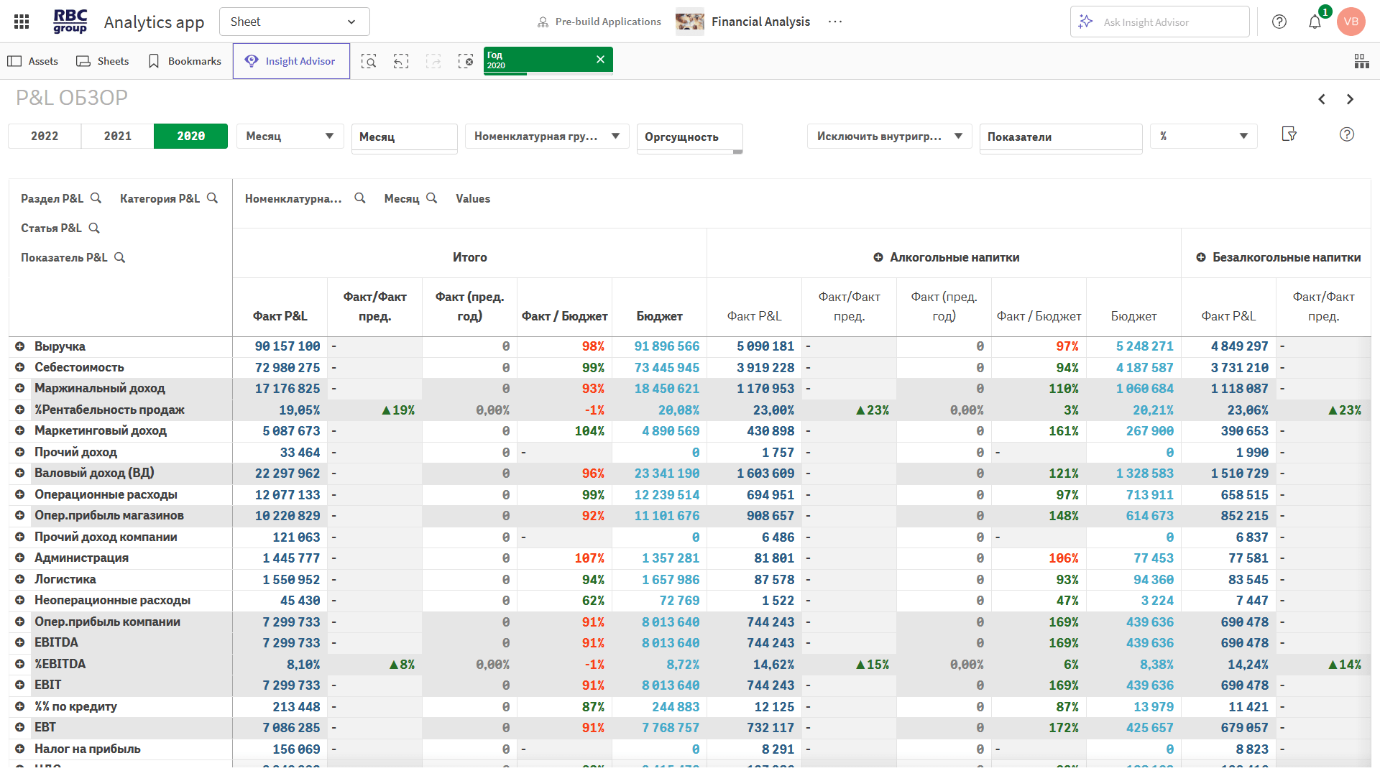This screenshot has height=776, width=1380.
Task: Expand the Выручка row
Action: (20, 346)
